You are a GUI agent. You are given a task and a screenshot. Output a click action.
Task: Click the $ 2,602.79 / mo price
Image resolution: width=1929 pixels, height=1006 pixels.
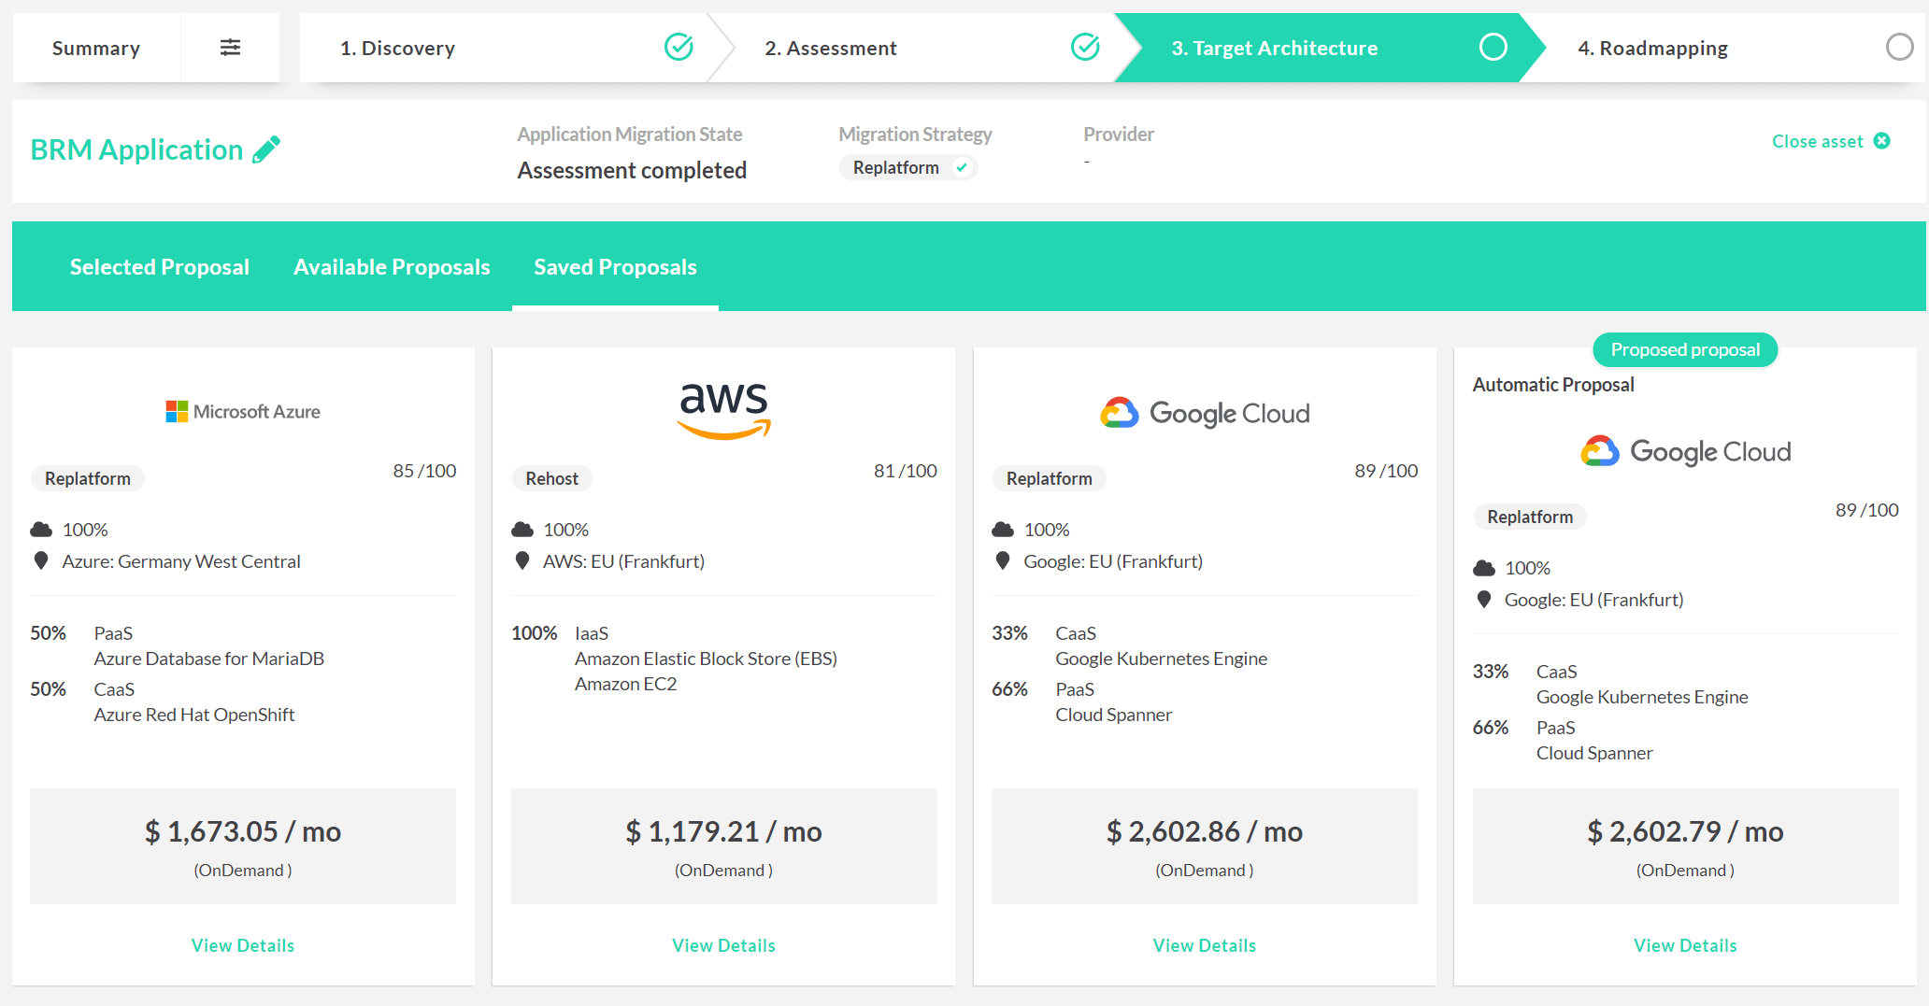coord(1685,831)
